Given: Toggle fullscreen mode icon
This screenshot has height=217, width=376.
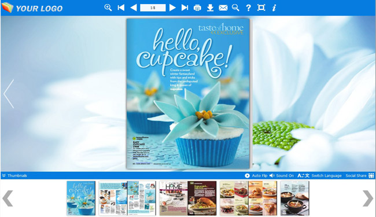Looking at the screenshot, I should point(261,8).
